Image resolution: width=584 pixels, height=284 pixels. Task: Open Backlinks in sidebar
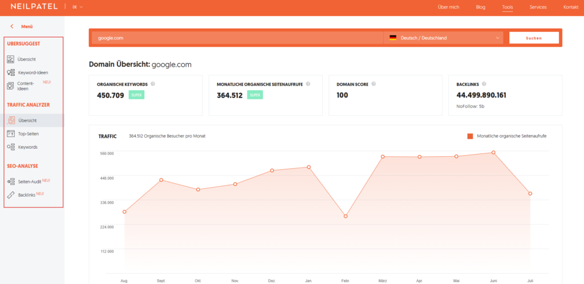coord(26,195)
